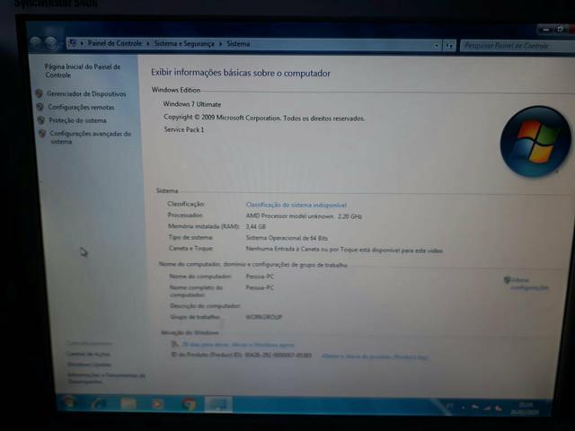Viewport: 575px width, 431px height.
Task: Click shield icon beside Configurações avançadas
Action: click(x=42, y=134)
